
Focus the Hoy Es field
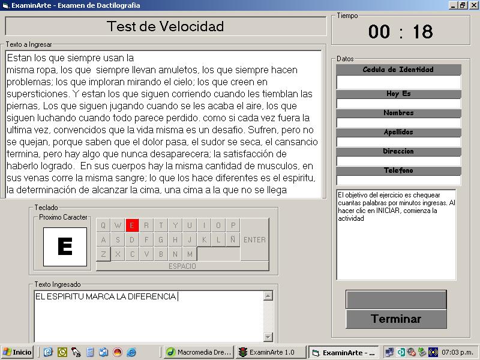click(x=398, y=103)
